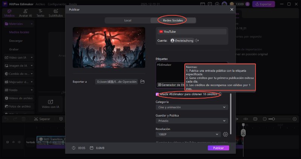This screenshot has width=301, height=159.
Task: Switch to Redes Sociales tab
Action: (173, 20)
